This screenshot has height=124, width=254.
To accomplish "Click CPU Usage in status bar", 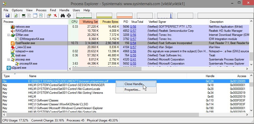I will pos(15,120).
